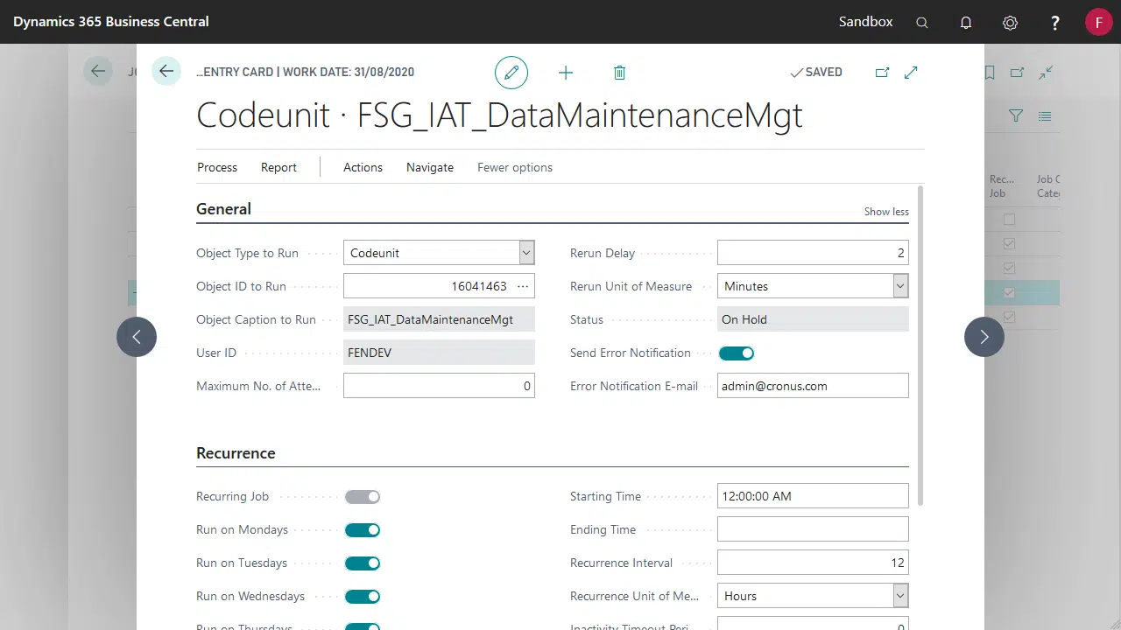Open the search magnifier in top bar
The width and height of the screenshot is (1121, 630).
click(x=922, y=23)
